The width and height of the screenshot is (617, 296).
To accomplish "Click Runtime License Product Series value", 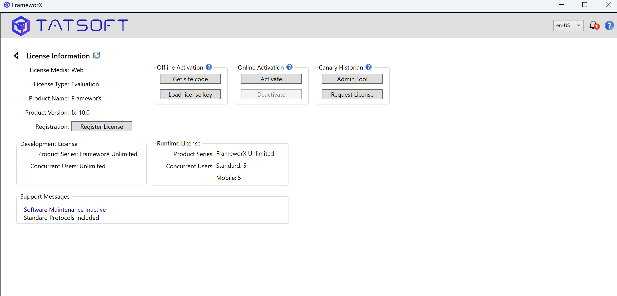I will pyautogui.click(x=245, y=154).
